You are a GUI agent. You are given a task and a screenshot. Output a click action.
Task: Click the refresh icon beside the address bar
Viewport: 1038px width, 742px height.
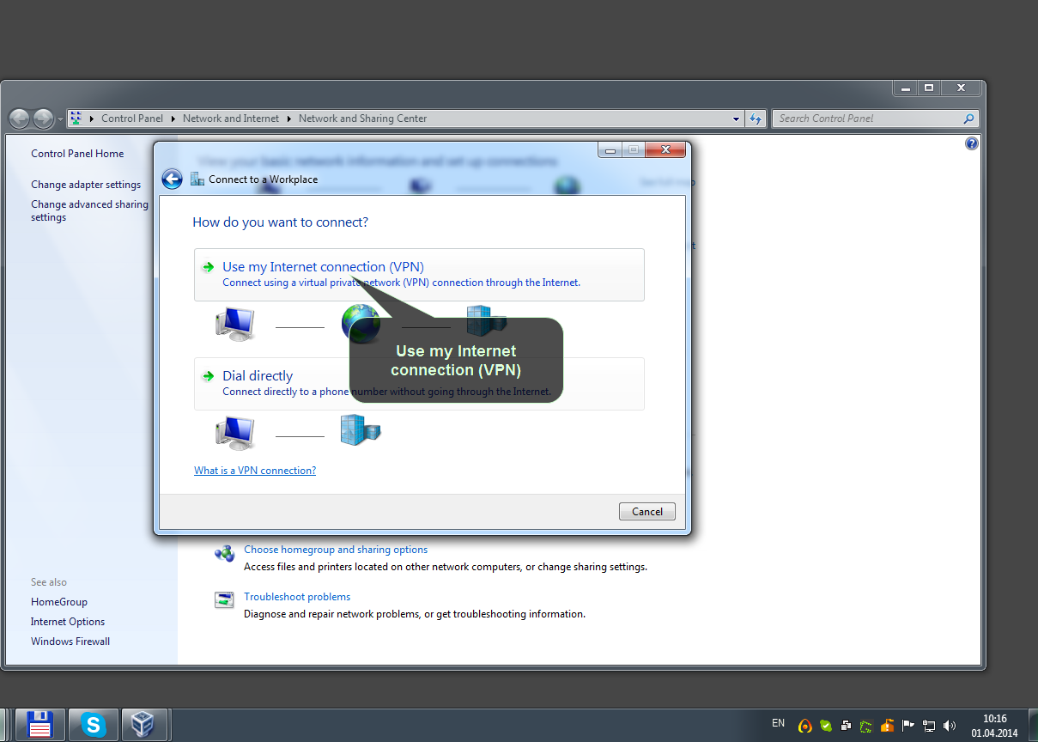pos(756,119)
